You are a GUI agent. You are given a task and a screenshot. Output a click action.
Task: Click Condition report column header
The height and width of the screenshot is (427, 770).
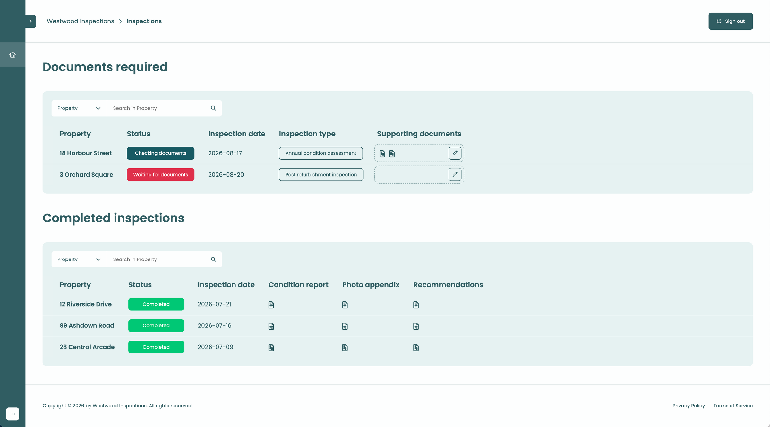(298, 285)
